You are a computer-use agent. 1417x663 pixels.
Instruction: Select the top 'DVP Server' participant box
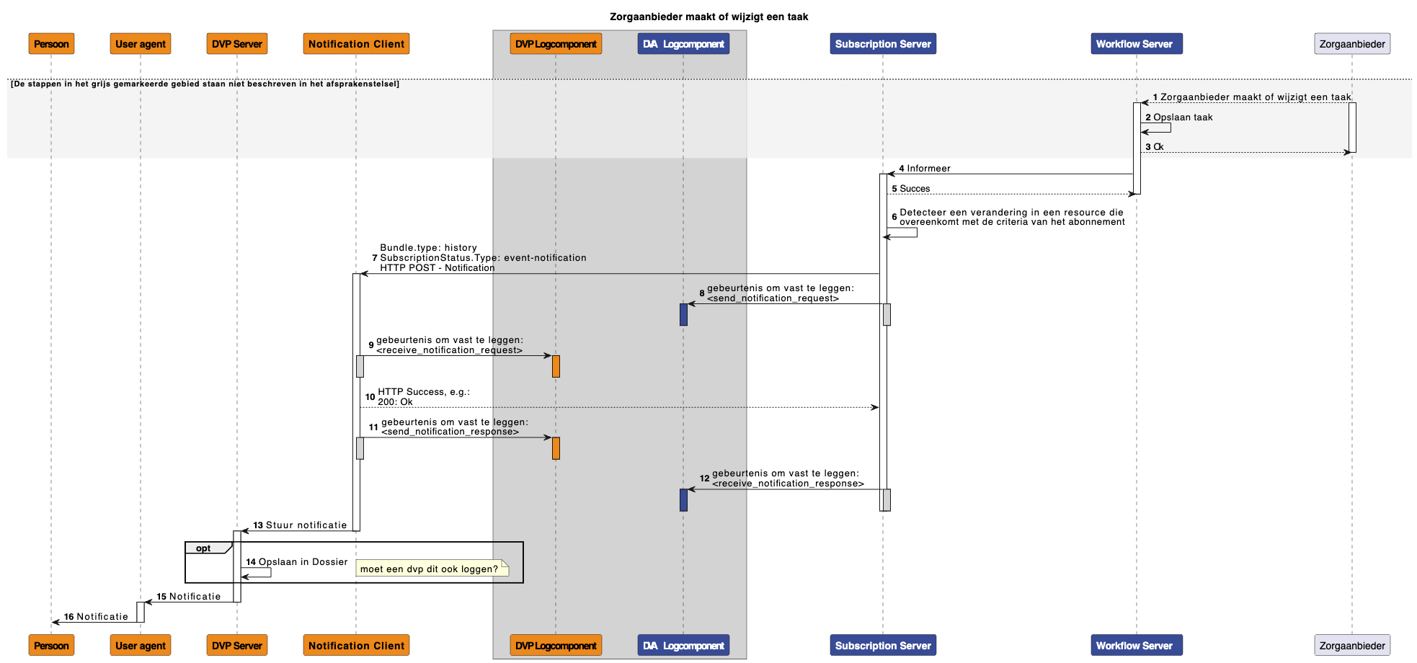tap(237, 44)
